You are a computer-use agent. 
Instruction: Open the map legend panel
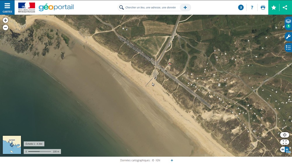288,47
